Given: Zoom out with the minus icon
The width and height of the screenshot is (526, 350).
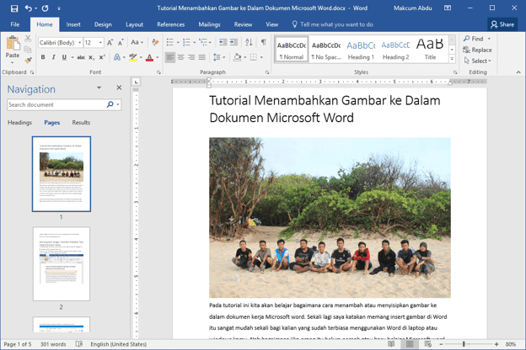Looking at the screenshot, I should pos(441,344).
